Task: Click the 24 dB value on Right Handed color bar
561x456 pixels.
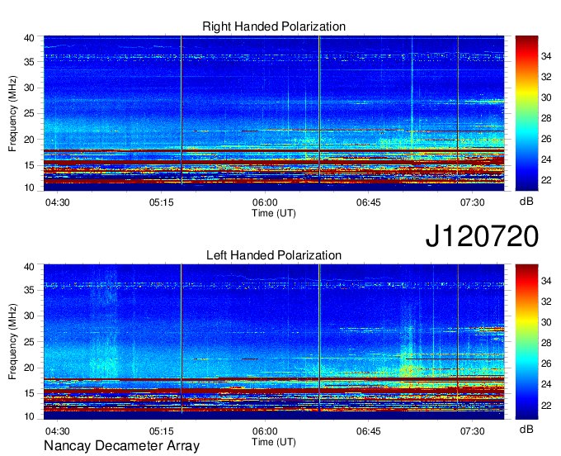Action: pos(546,159)
